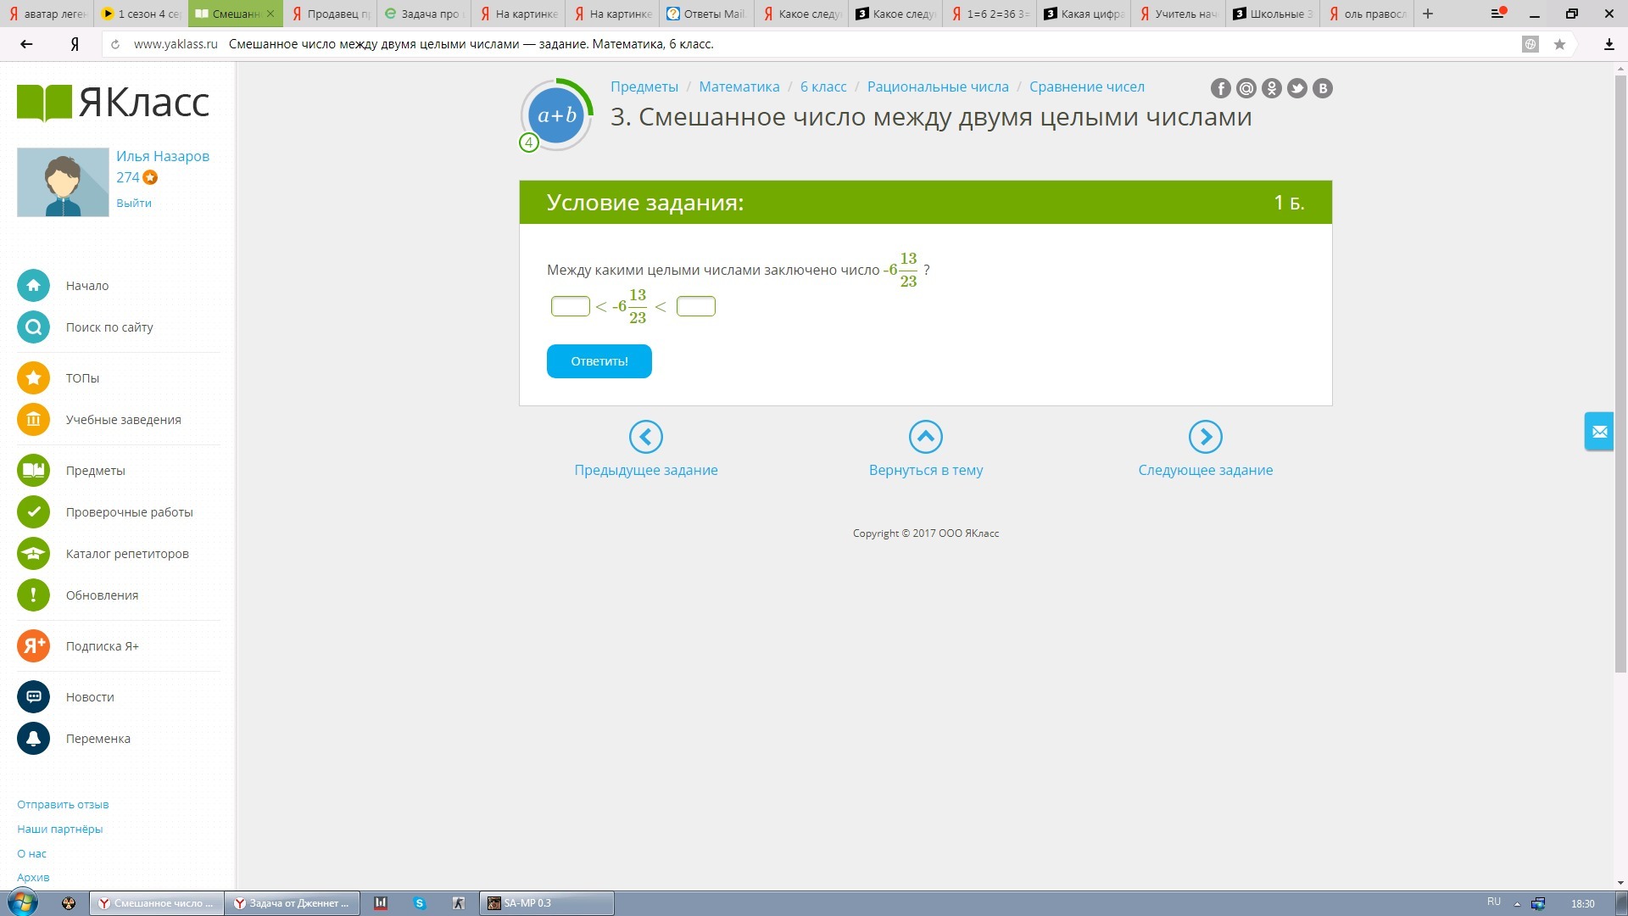This screenshot has height=916, width=1628.
Task: Switch to the Ответы Mail browser tab
Action: pos(706,14)
